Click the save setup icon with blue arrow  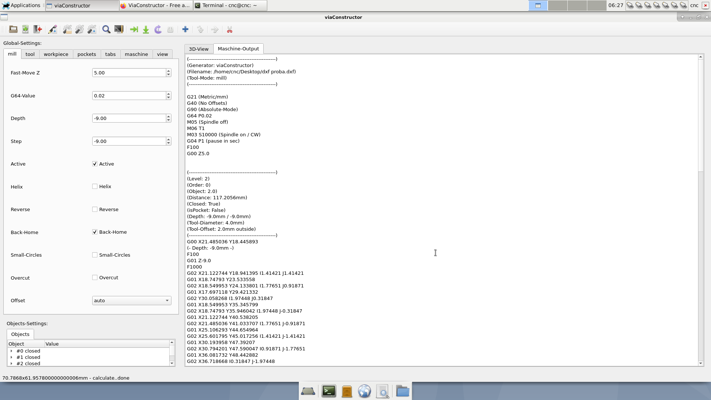(x=92, y=30)
